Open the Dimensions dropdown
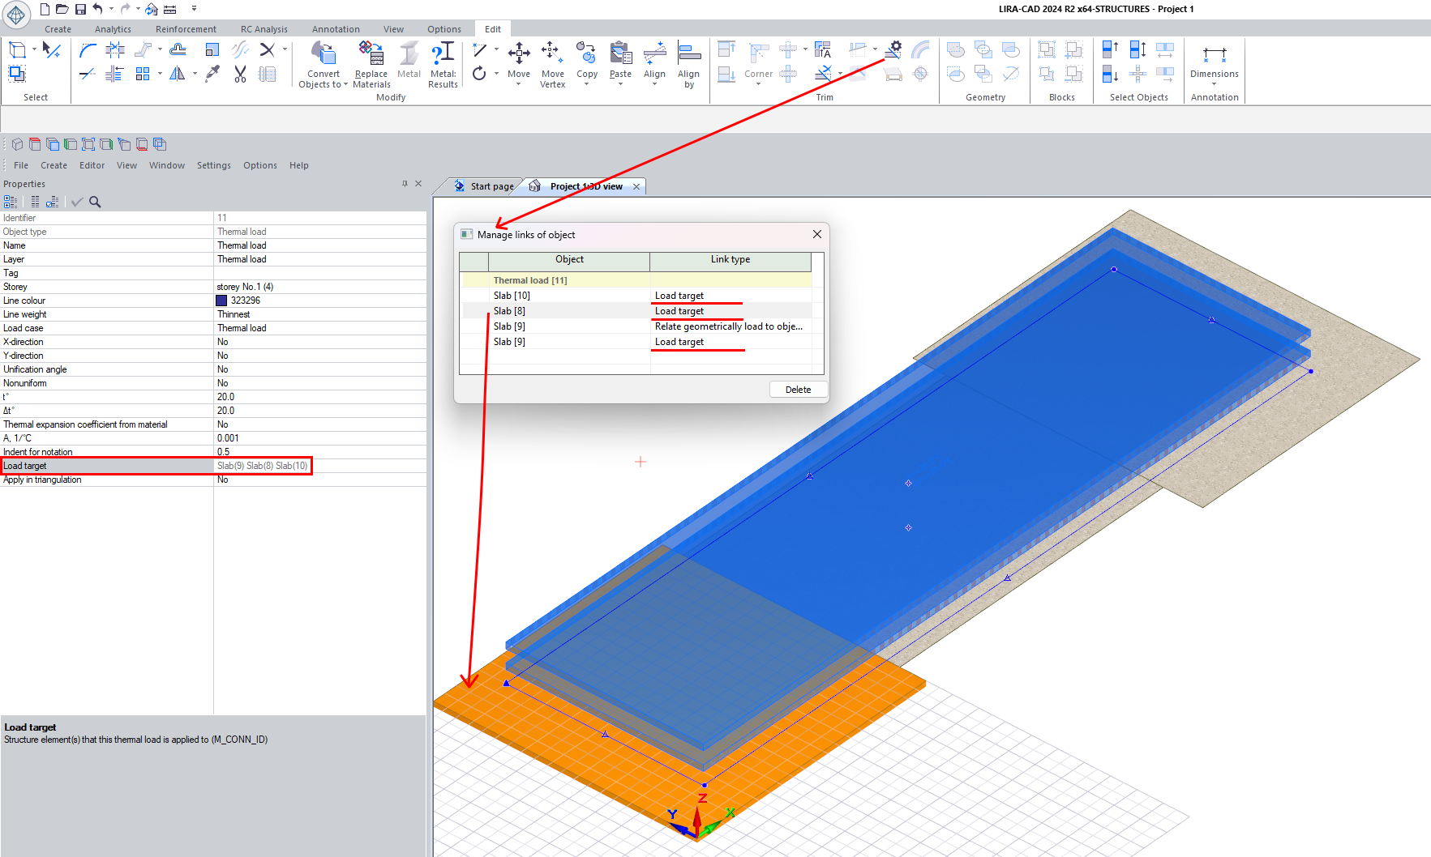 pos(1214,83)
